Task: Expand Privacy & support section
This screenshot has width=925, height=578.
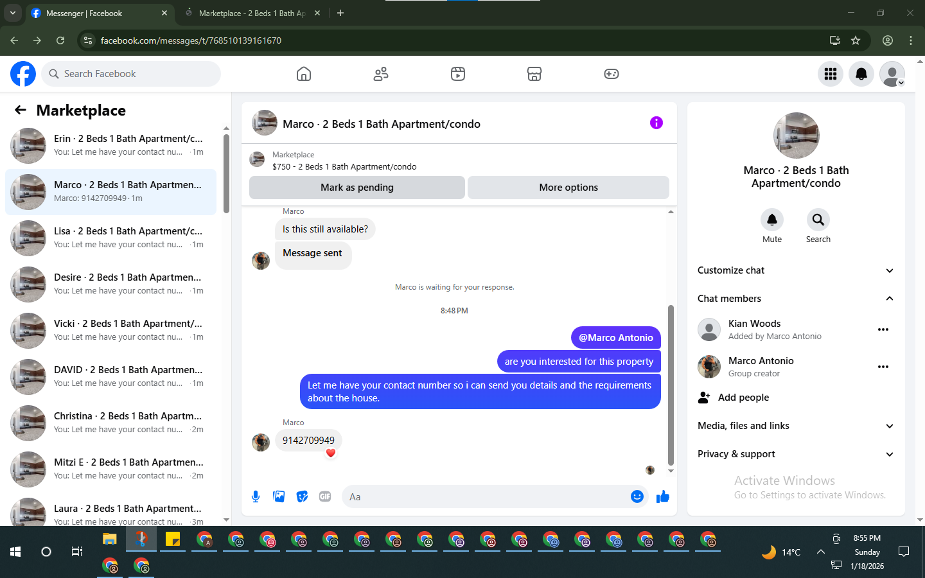Action: point(796,454)
